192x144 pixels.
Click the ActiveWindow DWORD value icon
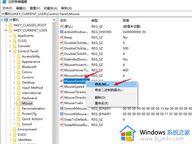[x=61, y=32]
